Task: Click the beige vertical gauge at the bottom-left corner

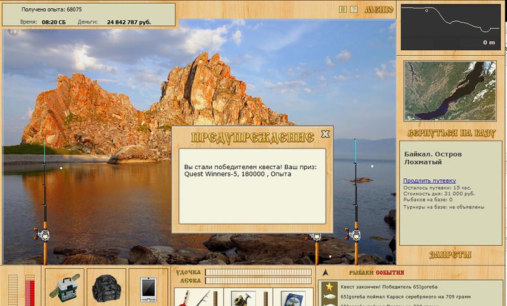Action: point(13,290)
